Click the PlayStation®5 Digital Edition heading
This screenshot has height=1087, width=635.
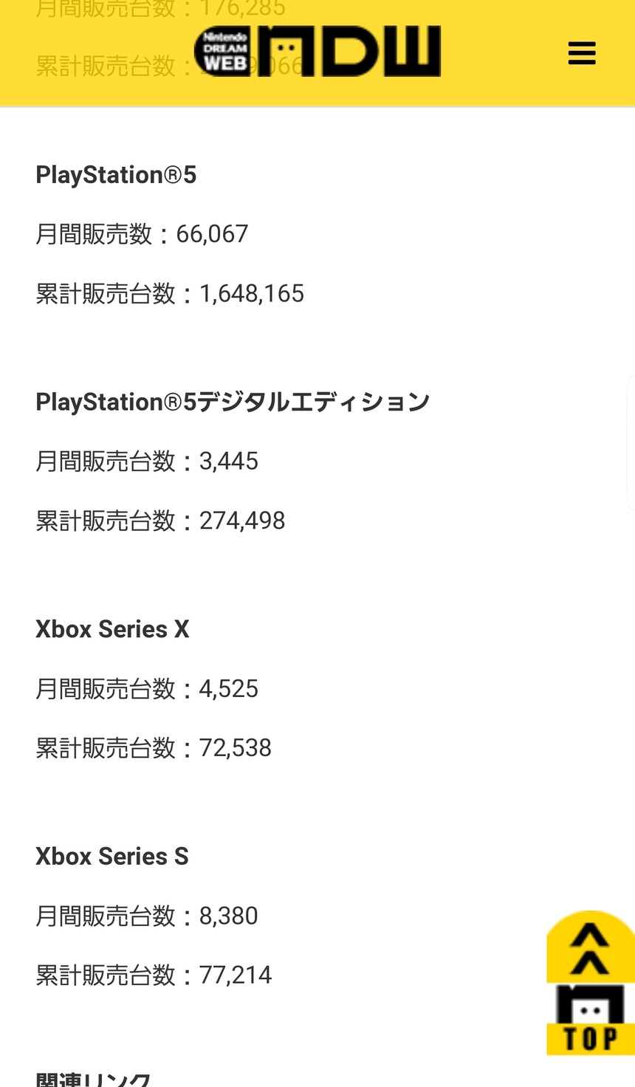[233, 402]
